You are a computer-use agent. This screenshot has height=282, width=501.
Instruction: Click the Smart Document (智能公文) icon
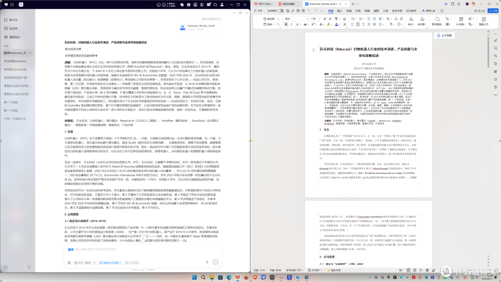(x=483, y=21)
